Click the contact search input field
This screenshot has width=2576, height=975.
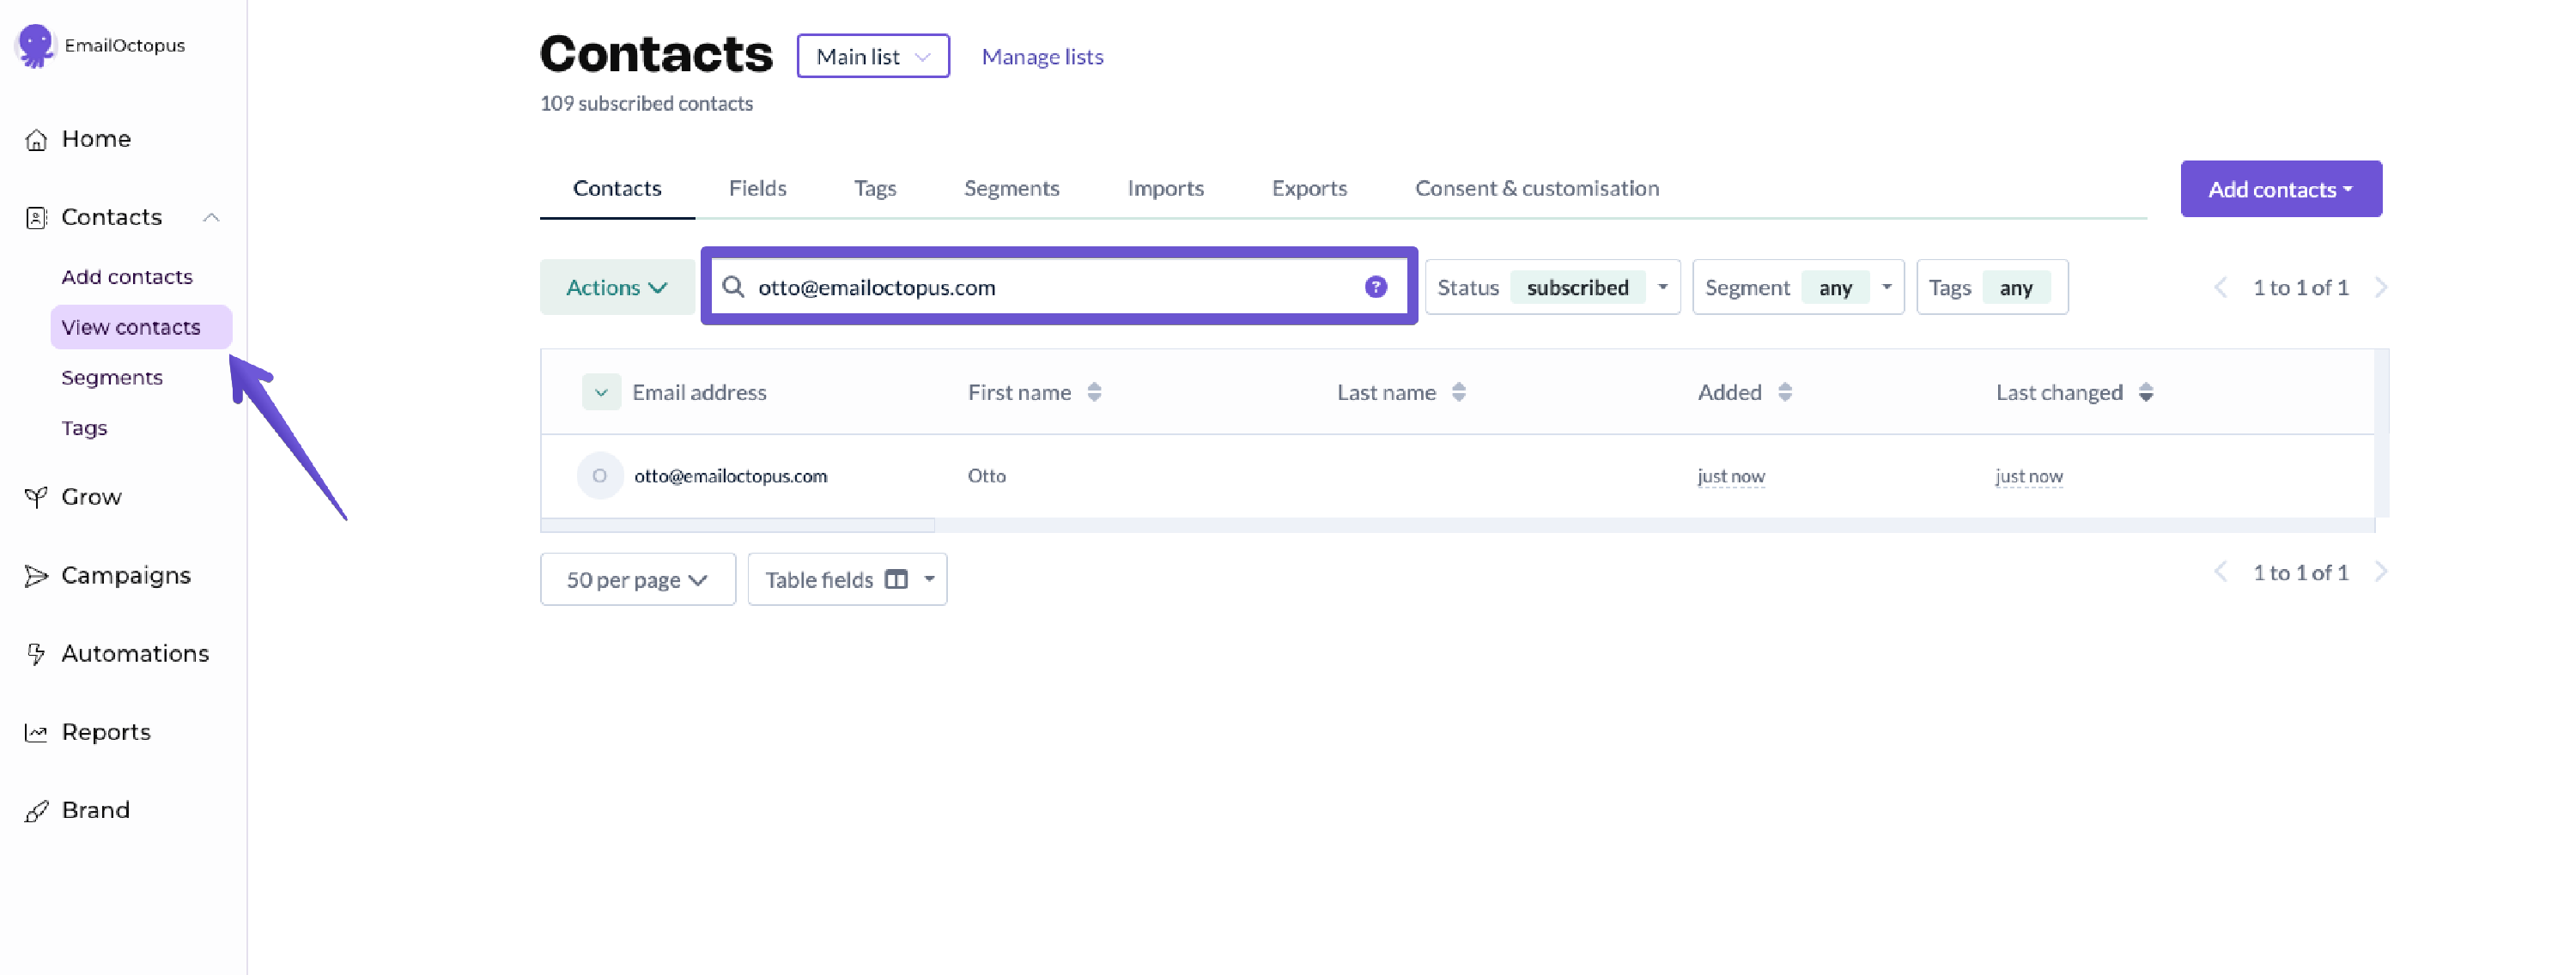pyautogui.click(x=1050, y=287)
